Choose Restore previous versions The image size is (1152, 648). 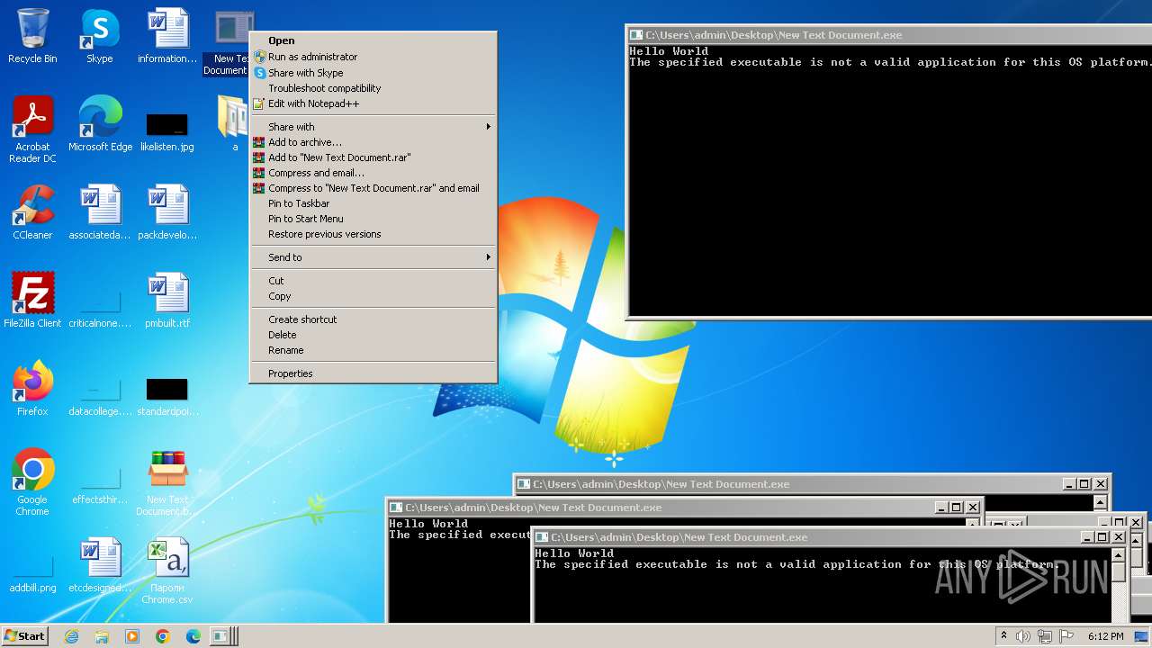(x=373, y=234)
